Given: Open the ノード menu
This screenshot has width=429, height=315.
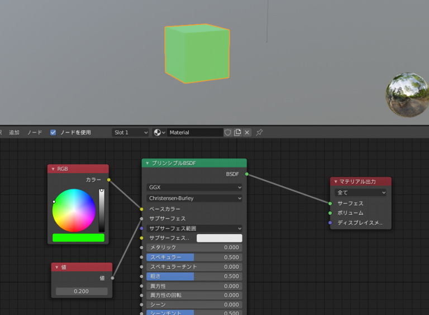Looking at the screenshot, I should click(35, 133).
